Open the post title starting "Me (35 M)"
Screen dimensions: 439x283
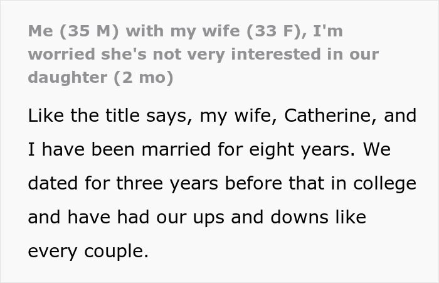[x=203, y=55]
